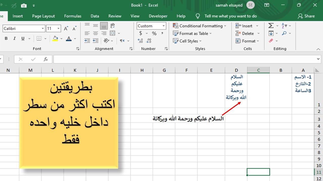The image size is (323, 181).
Task: Align text to the left
Action: click(87, 33)
